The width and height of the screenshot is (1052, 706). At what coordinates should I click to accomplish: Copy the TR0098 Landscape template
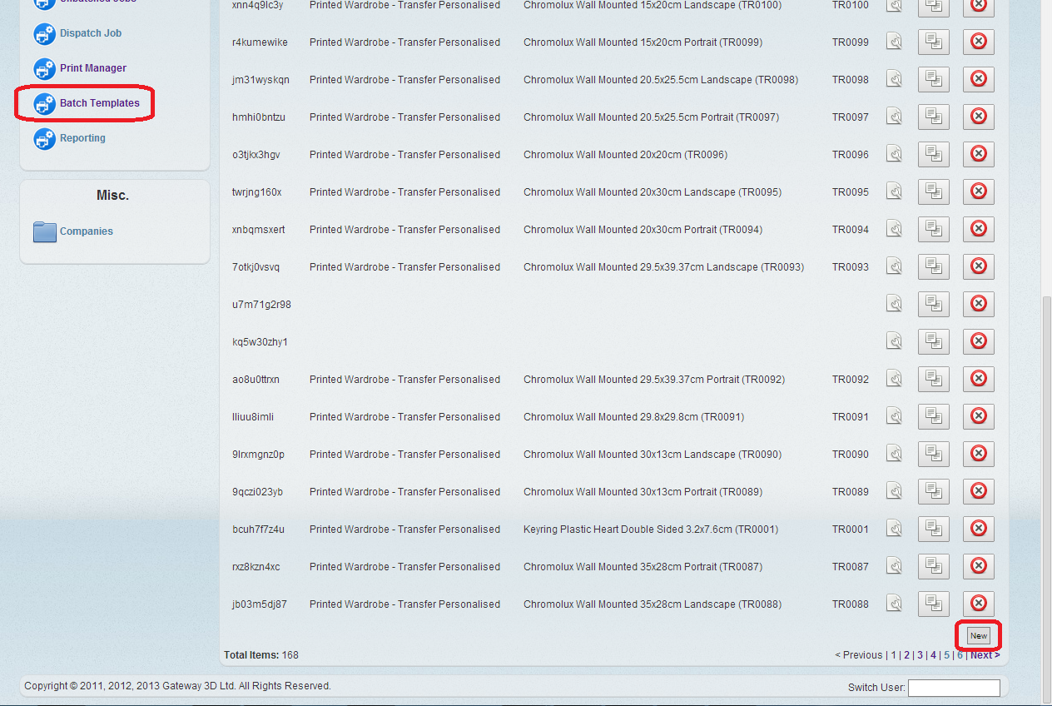click(x=933, y=79)
